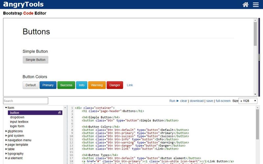The width and height of the screenshot is (263, 164).
Task: Expand the typography tree node
Action: click(x=6, y=154)
